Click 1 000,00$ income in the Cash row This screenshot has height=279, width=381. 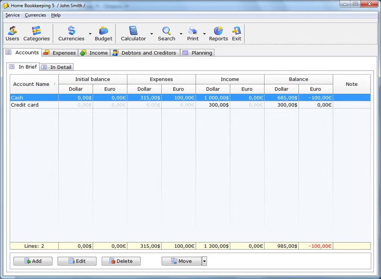point(216,97)
